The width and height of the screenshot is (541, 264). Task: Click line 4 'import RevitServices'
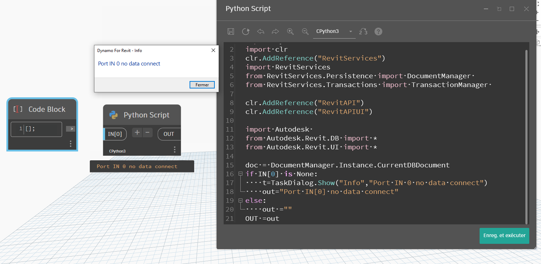pos(288,67)
